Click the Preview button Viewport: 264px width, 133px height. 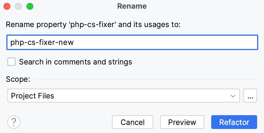182,122
